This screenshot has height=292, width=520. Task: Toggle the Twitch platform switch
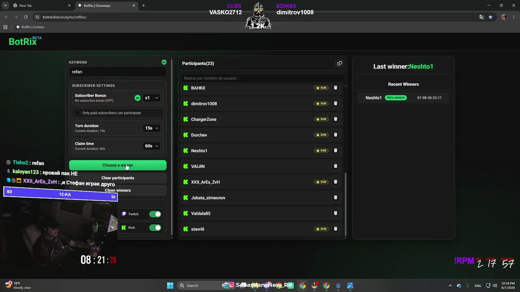155,214
